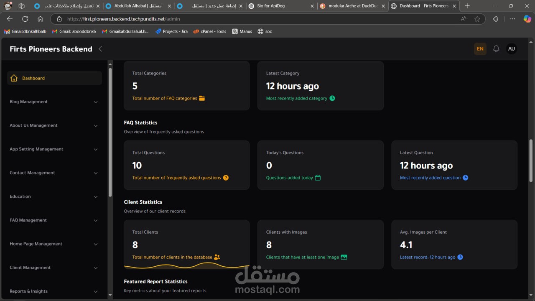535x301 pixels.
Task: Expand Client Management chevron
Action: pos(96,268)
